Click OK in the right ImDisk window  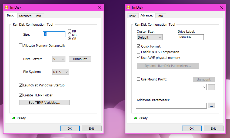192,129
